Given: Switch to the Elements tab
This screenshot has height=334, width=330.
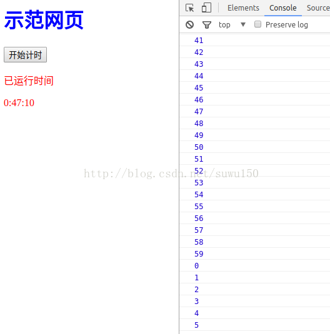Looking at the screenshot, I should pos(243,8).
